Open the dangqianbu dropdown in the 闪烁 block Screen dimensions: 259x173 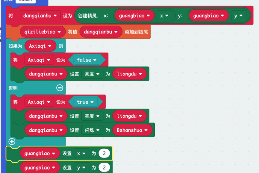coord(46,130)
